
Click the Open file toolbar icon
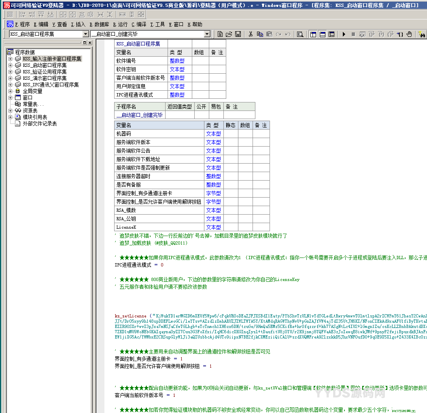229,34
